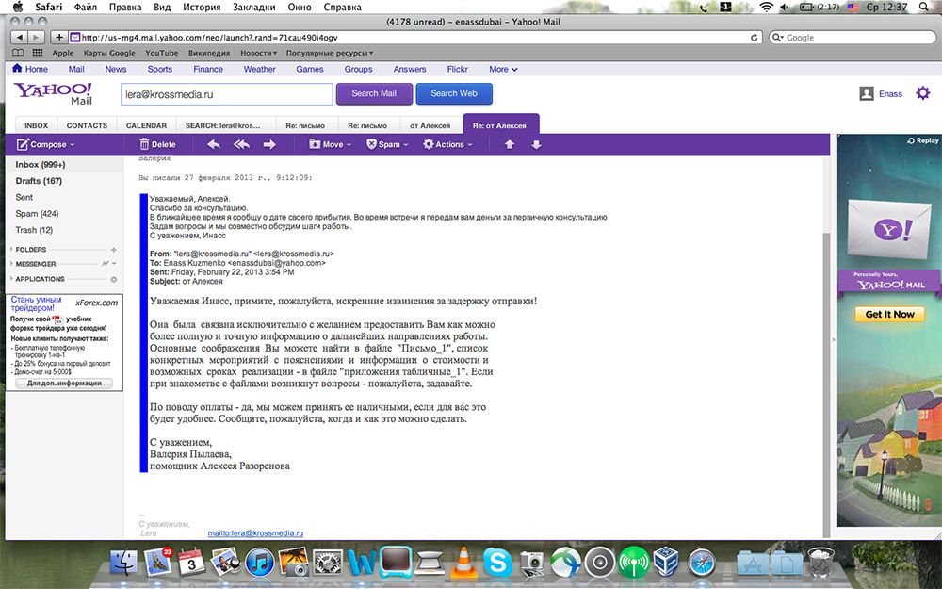Click the Reply All double-arrow icon
This screenshot has height=589, width=942.
tap(241, 144)
